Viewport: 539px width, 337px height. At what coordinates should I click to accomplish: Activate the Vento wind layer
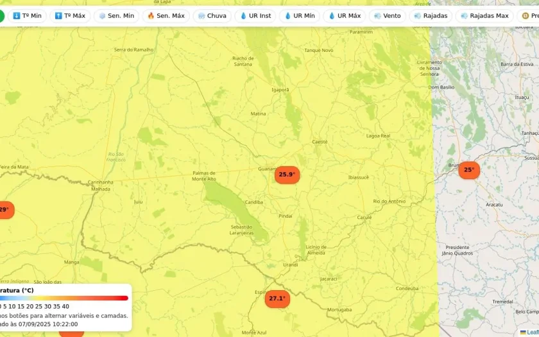click(388, 16)
